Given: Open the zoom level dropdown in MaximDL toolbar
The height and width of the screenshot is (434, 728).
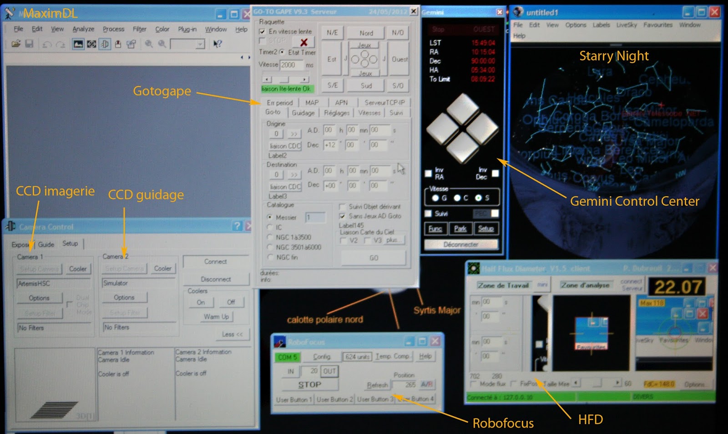Looking at the screenshot, I should [200, 44].
